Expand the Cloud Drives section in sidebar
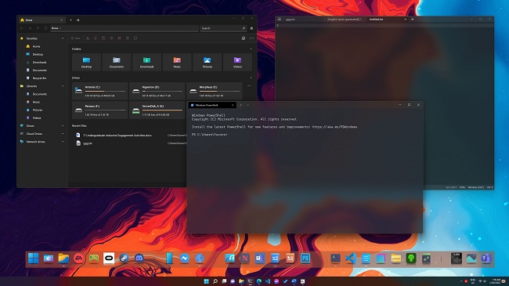Screen dimensions: 509x286 click(x=63, y=133)
